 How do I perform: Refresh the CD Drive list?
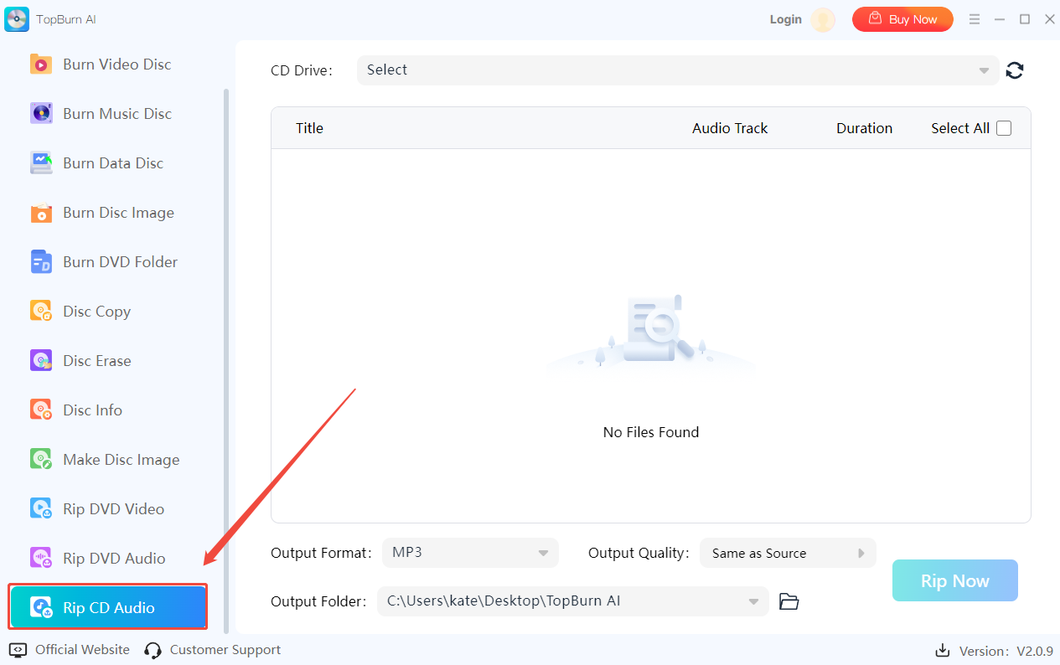(1015, 70)
